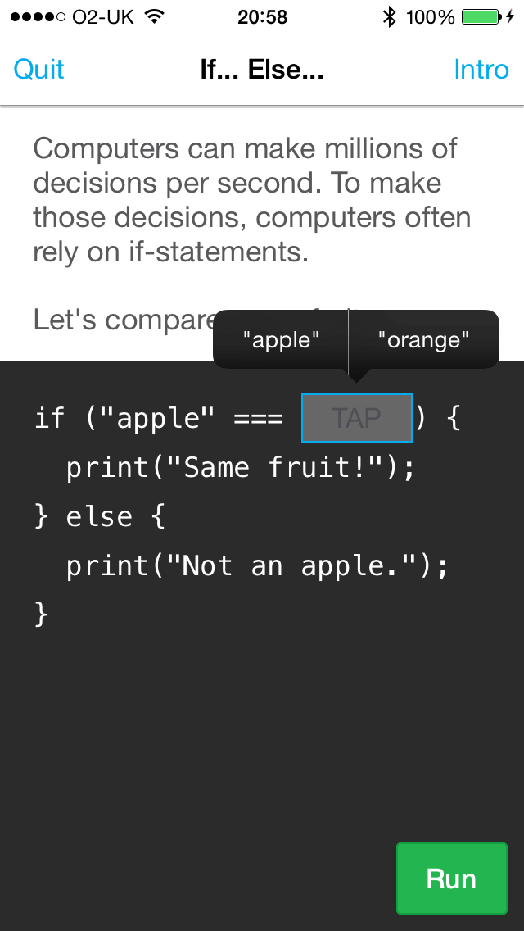Choose the "orange" popup option
The height and width of the screenshot is (931, 524).
[423, 339]
